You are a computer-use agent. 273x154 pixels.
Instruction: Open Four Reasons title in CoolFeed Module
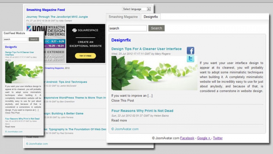point(22,119)
